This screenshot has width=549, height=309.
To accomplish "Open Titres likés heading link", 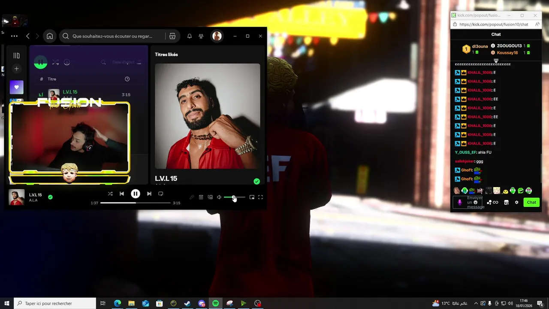I will click(x=166, y=55).
